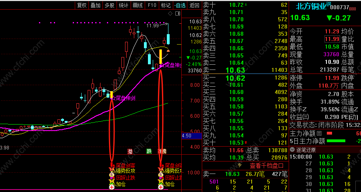Screen dimensions: 361x192
Task: Toggle the 叠加 overlay option
Action: 95,5
